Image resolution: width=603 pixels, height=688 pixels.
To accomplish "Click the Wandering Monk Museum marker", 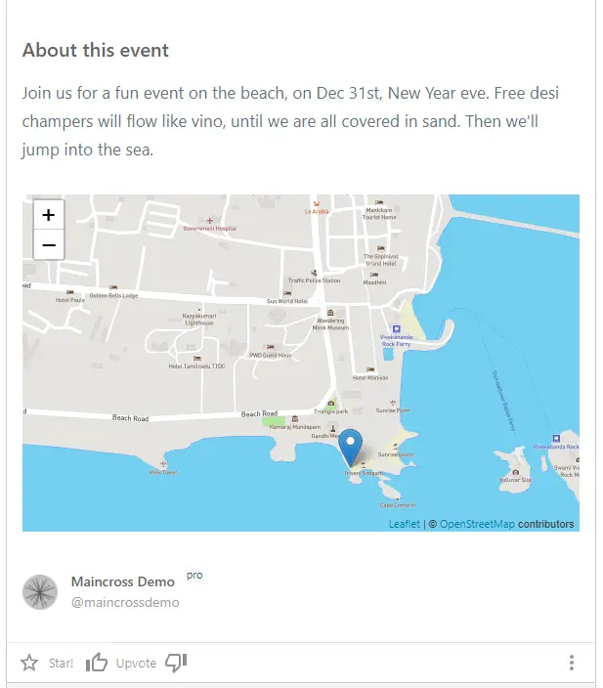I will [x=330, y=313].
